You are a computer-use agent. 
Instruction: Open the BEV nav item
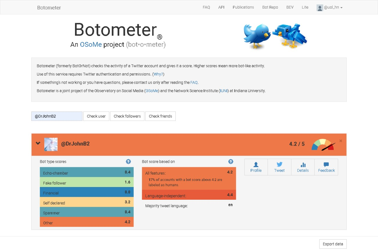(290, 7)
